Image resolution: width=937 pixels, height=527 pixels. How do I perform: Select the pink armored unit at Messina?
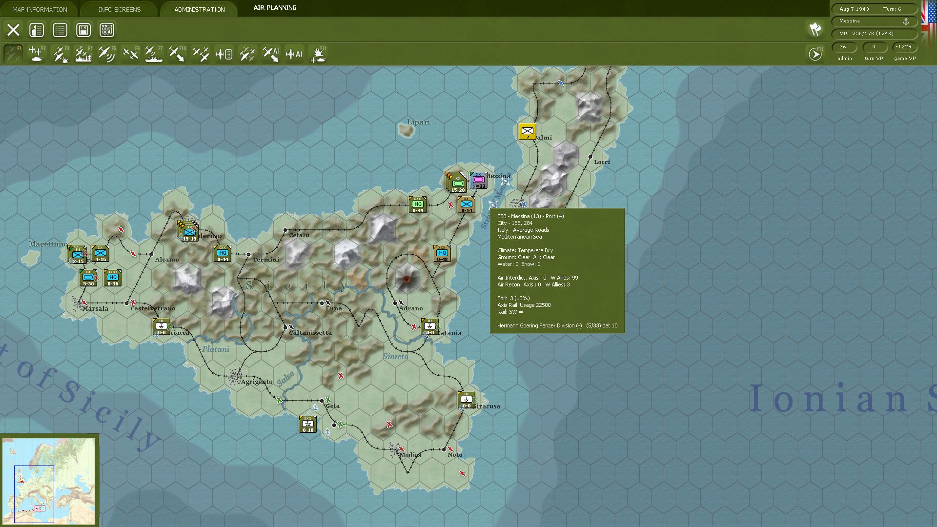(479, 181)
